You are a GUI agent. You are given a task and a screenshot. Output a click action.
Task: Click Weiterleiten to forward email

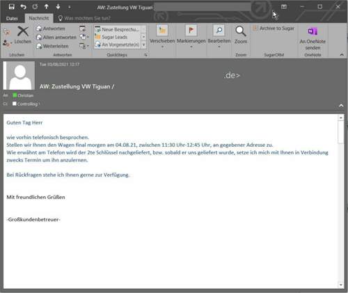pos(53,46)
